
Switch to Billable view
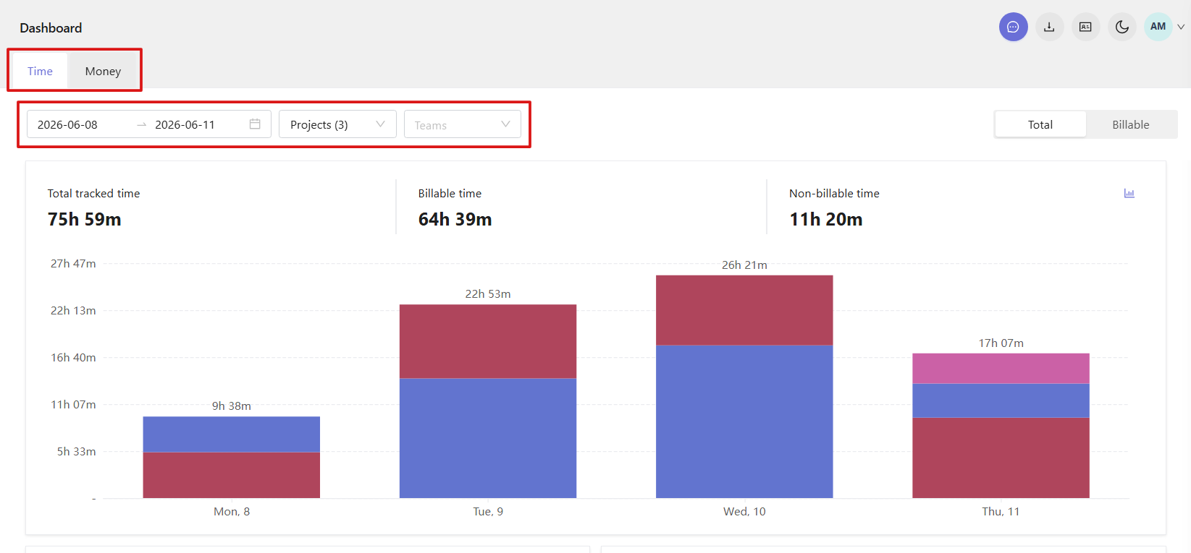pyautogui.click(x=1130, y=124)
